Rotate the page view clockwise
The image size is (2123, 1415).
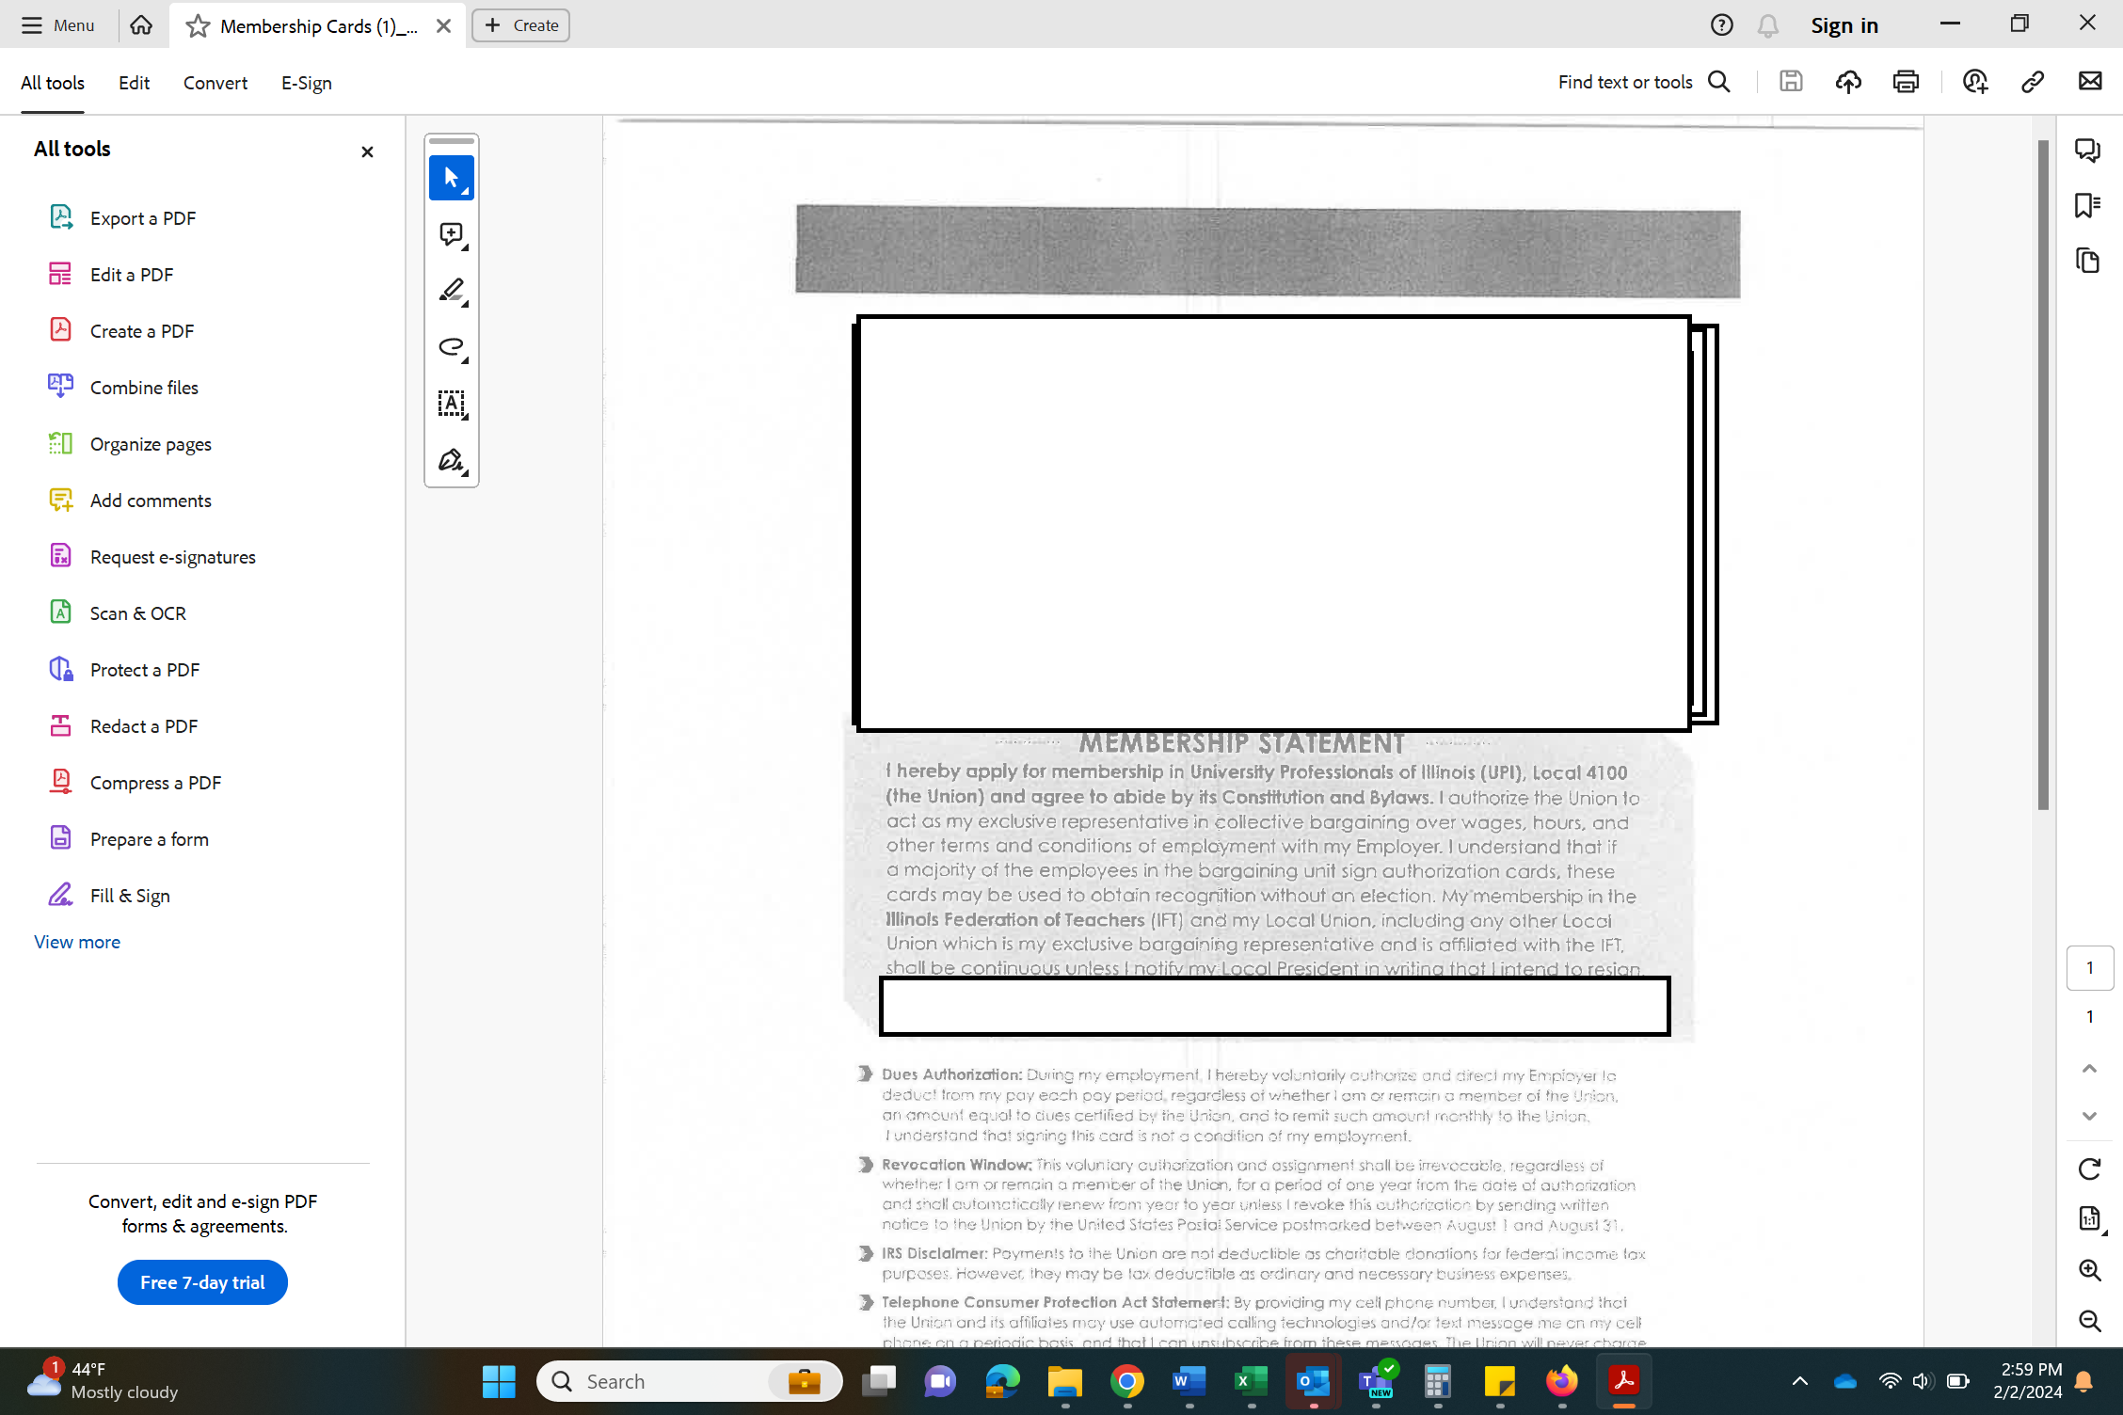click(x=2089, y=1169)
